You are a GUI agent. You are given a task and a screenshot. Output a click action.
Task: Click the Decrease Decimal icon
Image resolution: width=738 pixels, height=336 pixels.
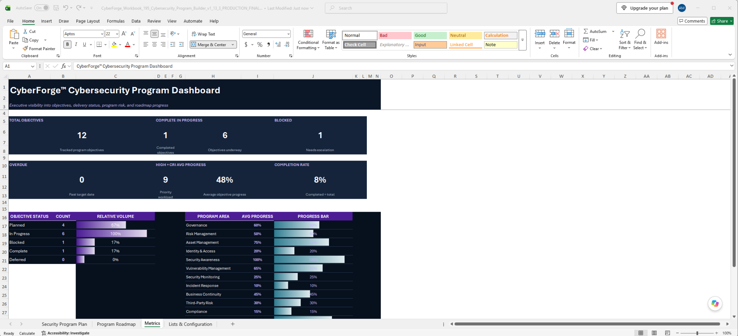coord(287,44)
